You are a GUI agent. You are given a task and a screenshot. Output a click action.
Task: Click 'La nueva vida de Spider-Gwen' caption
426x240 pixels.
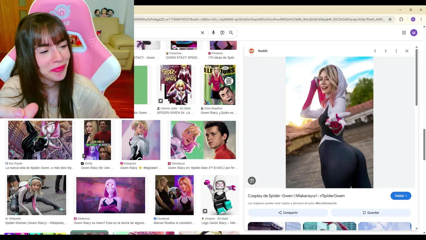pos(40,168)
